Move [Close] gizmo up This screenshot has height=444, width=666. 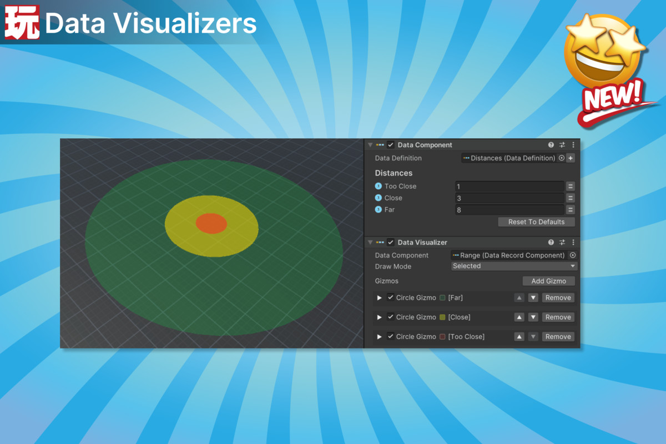519,317
